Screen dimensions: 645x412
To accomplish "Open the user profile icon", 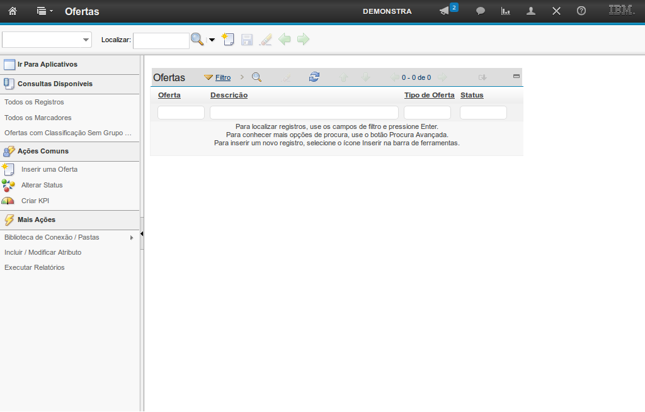I will [531, 11].
